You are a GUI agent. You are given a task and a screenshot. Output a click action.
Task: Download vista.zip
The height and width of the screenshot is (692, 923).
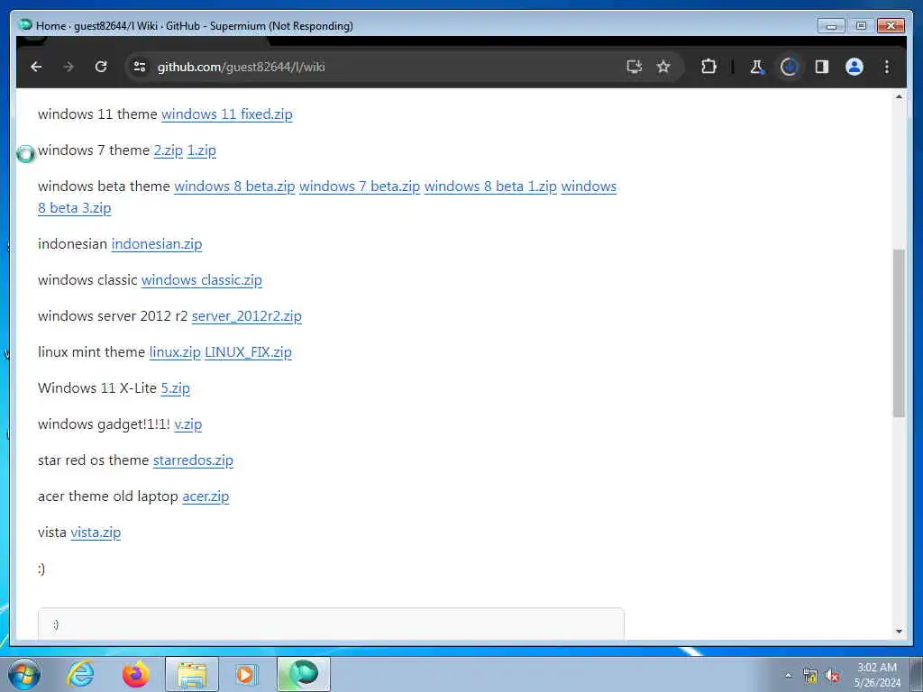96,533
